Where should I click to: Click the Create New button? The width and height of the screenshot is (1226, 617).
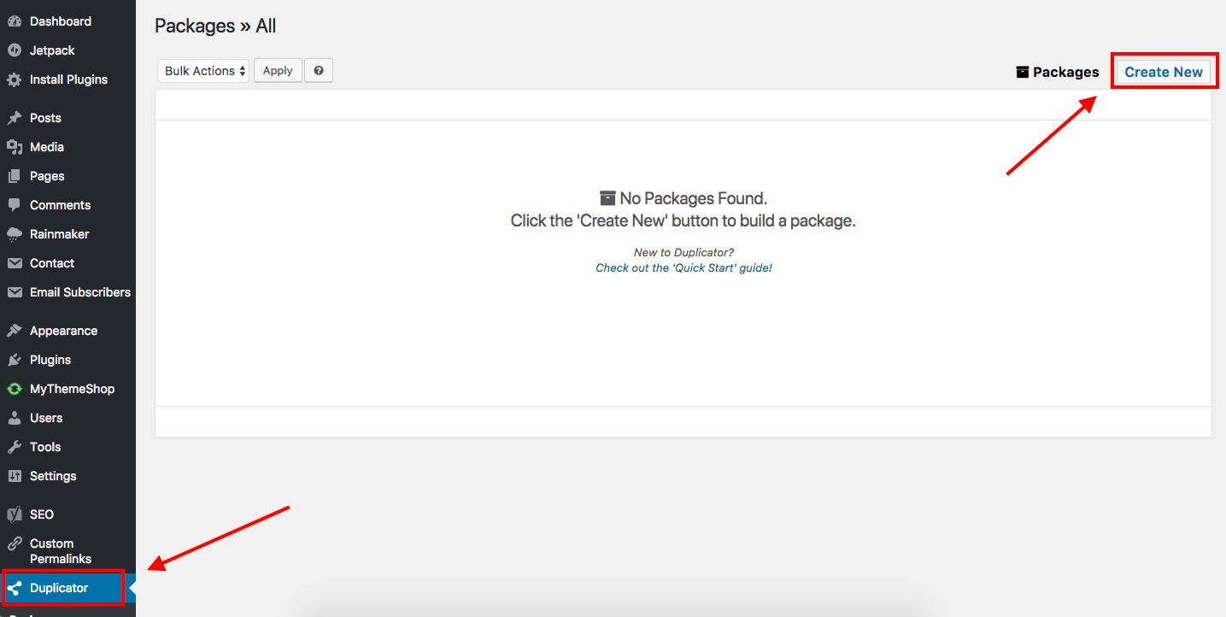[1164, 72]
